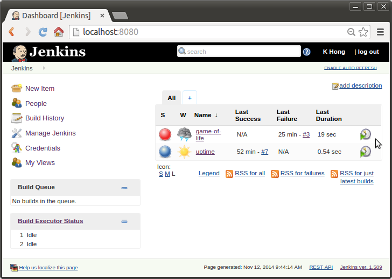This screenshot has height=279, width=392.
Task: Open the RSS for failures text link
Action: pos(302,173)
